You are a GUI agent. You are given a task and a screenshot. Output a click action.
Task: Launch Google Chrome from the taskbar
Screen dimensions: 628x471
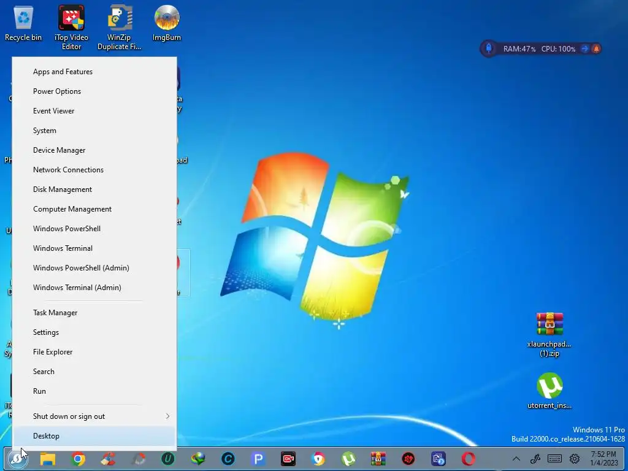78,459
